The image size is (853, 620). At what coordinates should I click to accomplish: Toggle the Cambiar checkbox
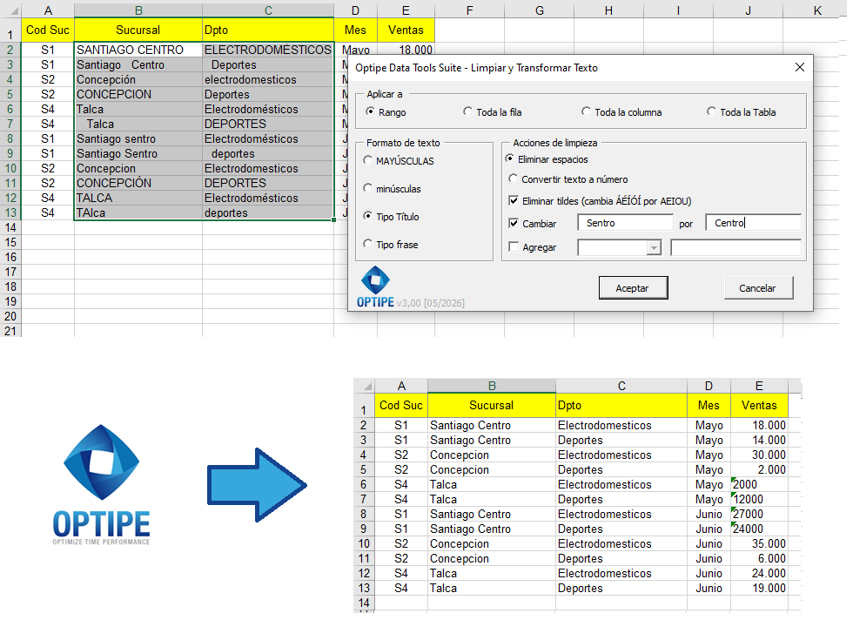click(513, 223)
